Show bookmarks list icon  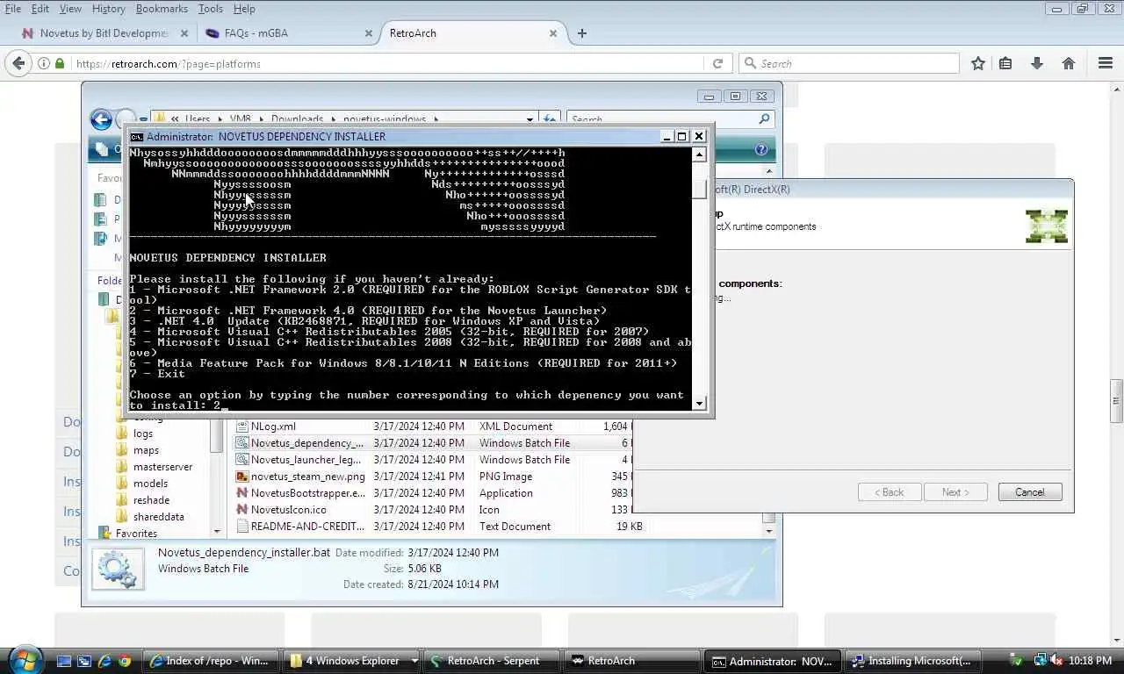1005,63
